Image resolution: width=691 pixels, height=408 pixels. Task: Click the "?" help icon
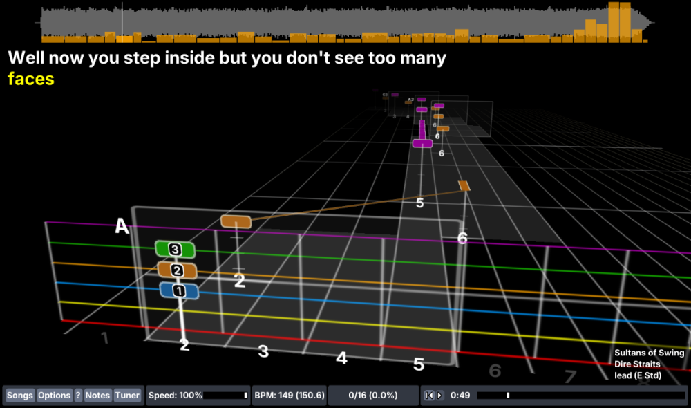pos(78,395)
